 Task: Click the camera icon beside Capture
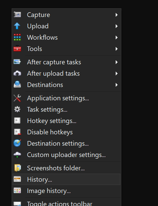pos(17,15)
